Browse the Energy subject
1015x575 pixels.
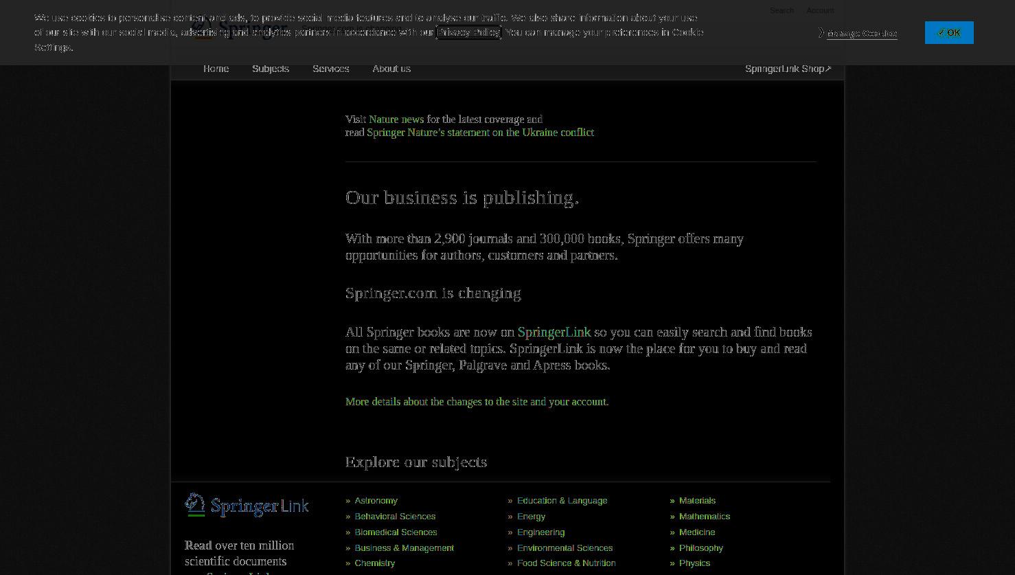pos(531,517)
